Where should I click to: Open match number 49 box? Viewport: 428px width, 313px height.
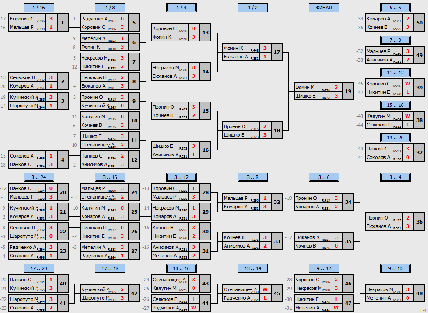click(x=419, y=55)
